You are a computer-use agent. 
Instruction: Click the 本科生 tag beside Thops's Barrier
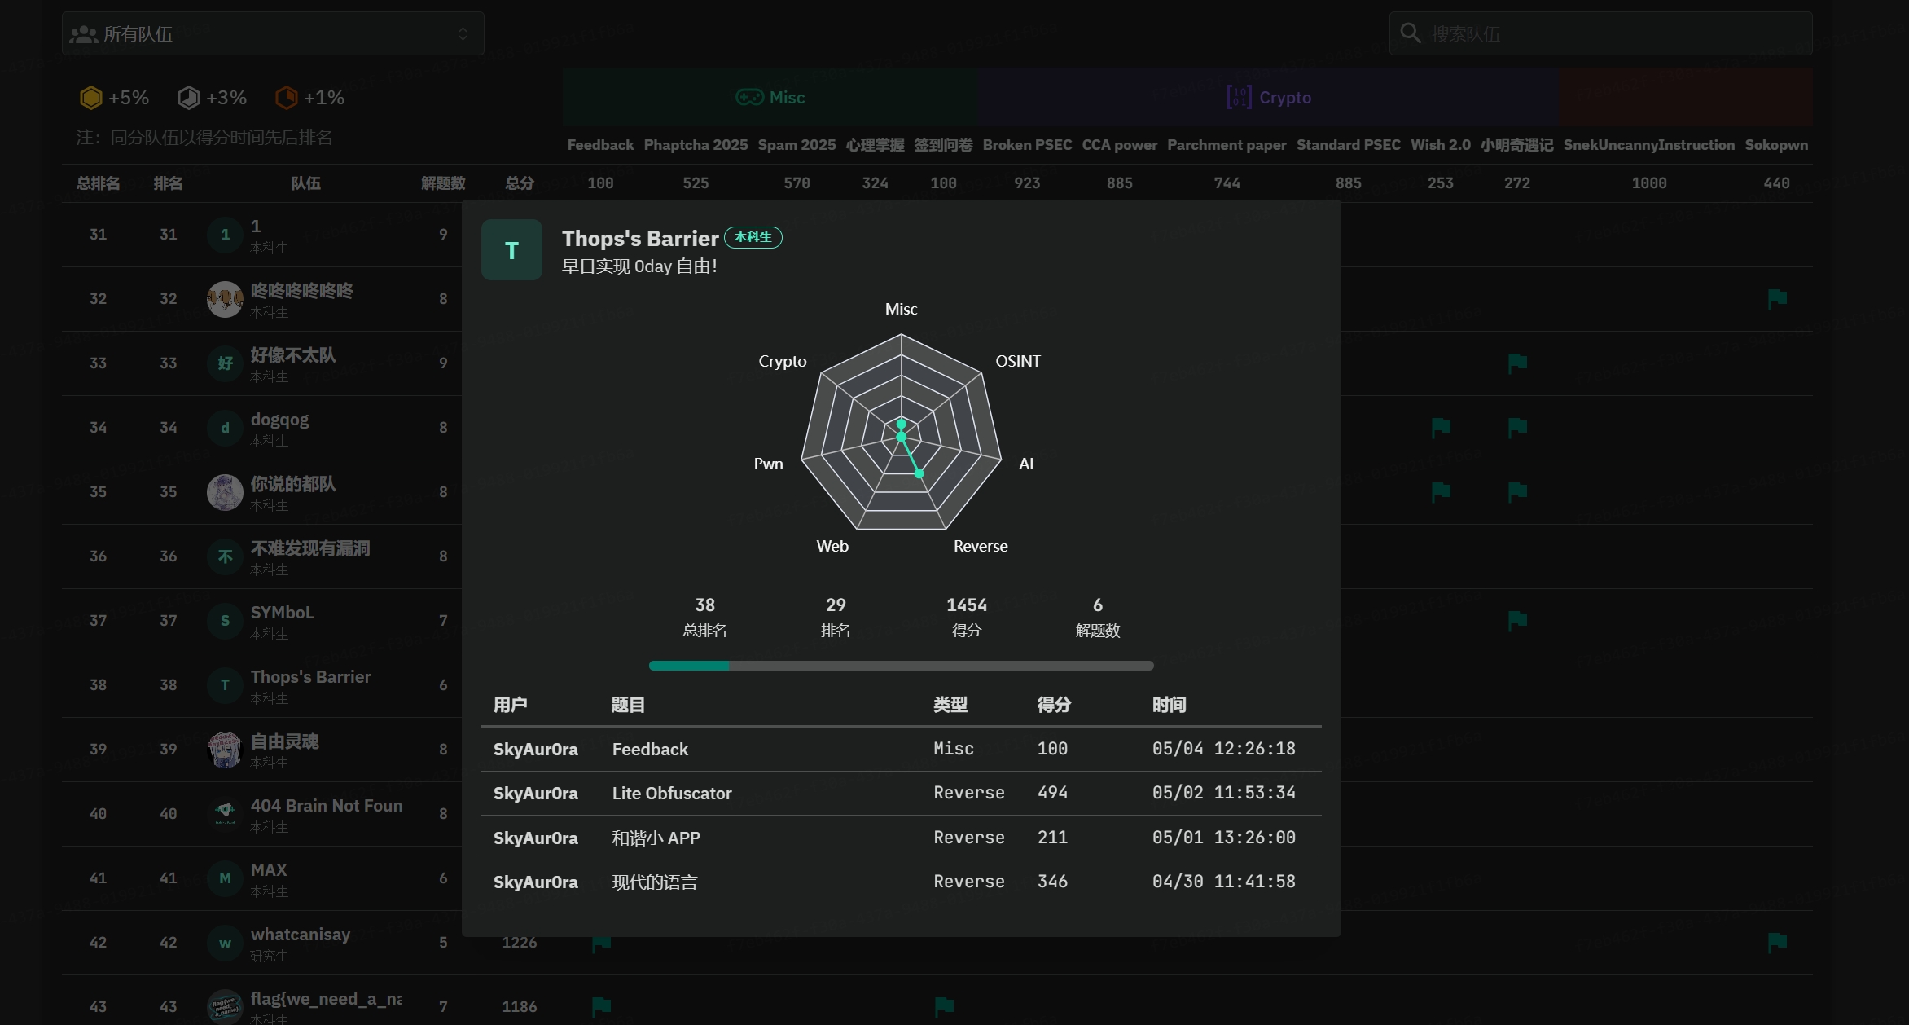click(x=753, y=237)
